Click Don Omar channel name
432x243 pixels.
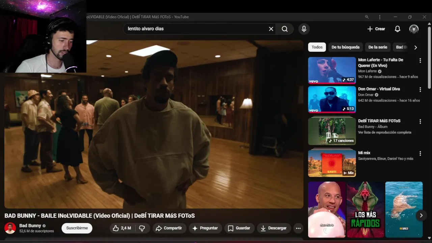click(366, 95)
